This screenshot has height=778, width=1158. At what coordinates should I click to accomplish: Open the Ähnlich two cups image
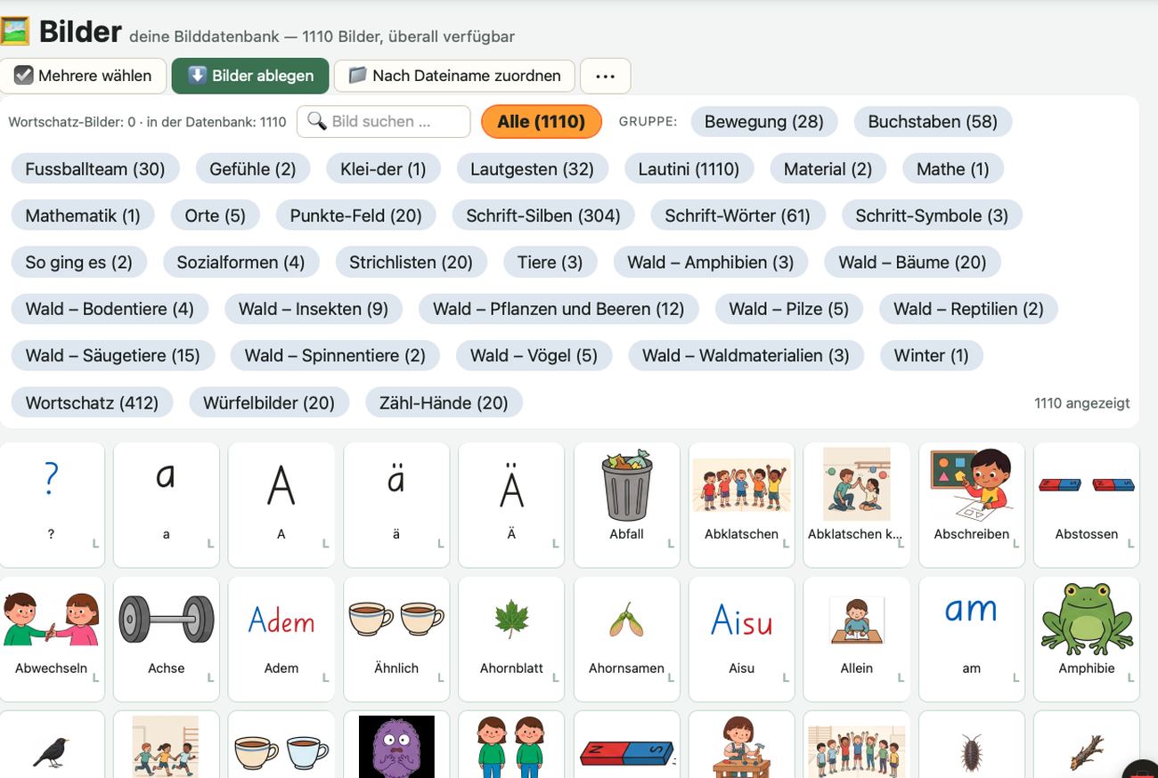click(396, 639)
